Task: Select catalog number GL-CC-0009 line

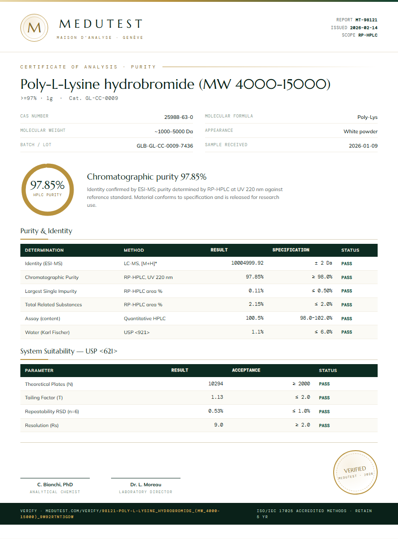Action: click(93, 98)
